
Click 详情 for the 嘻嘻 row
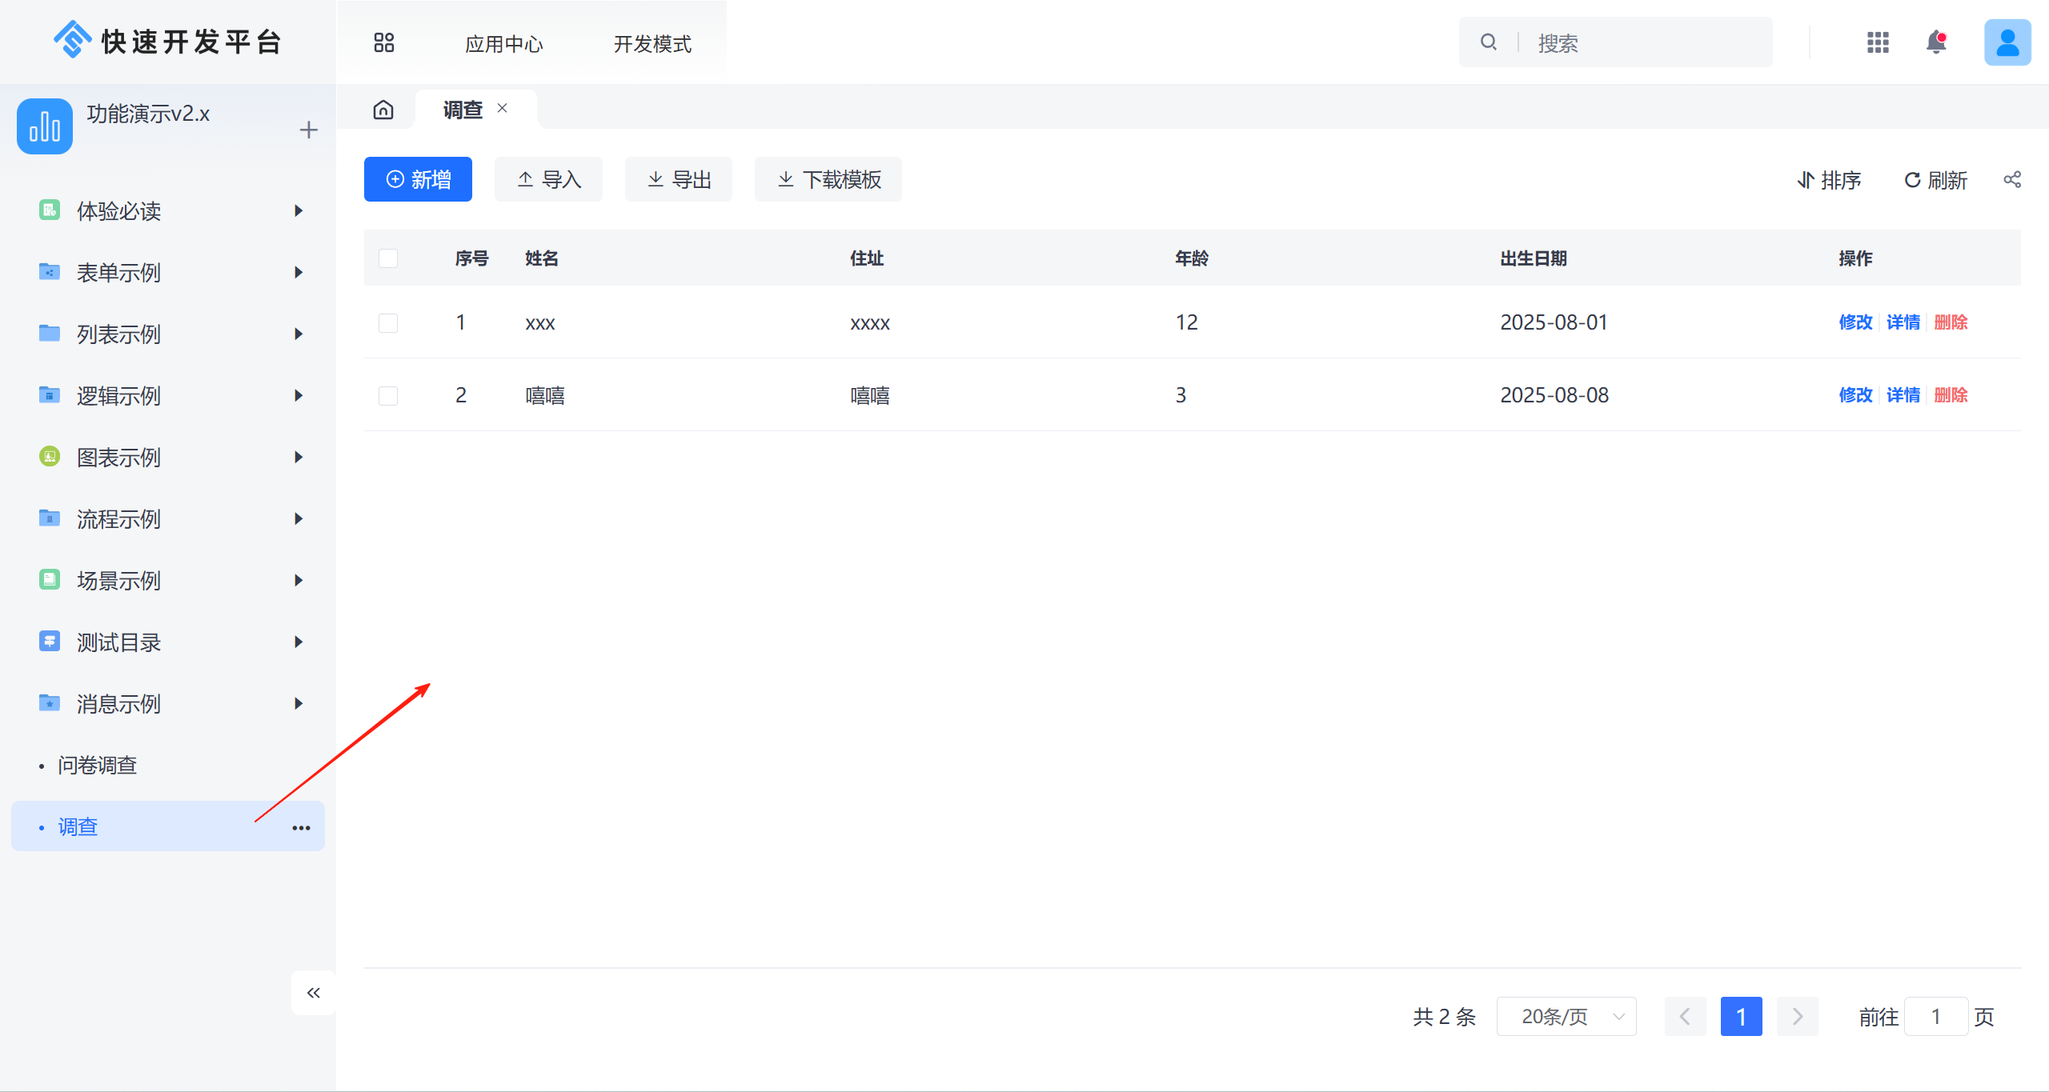point(1903,395)
